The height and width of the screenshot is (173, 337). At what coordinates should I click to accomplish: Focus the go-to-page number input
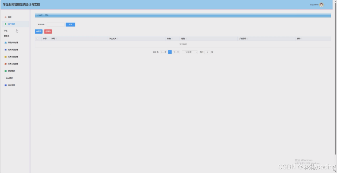pos(207,52)
